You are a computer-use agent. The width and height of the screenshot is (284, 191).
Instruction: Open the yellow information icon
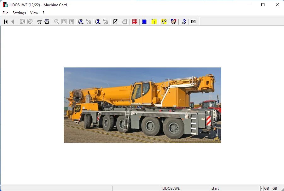pos(154,21)
